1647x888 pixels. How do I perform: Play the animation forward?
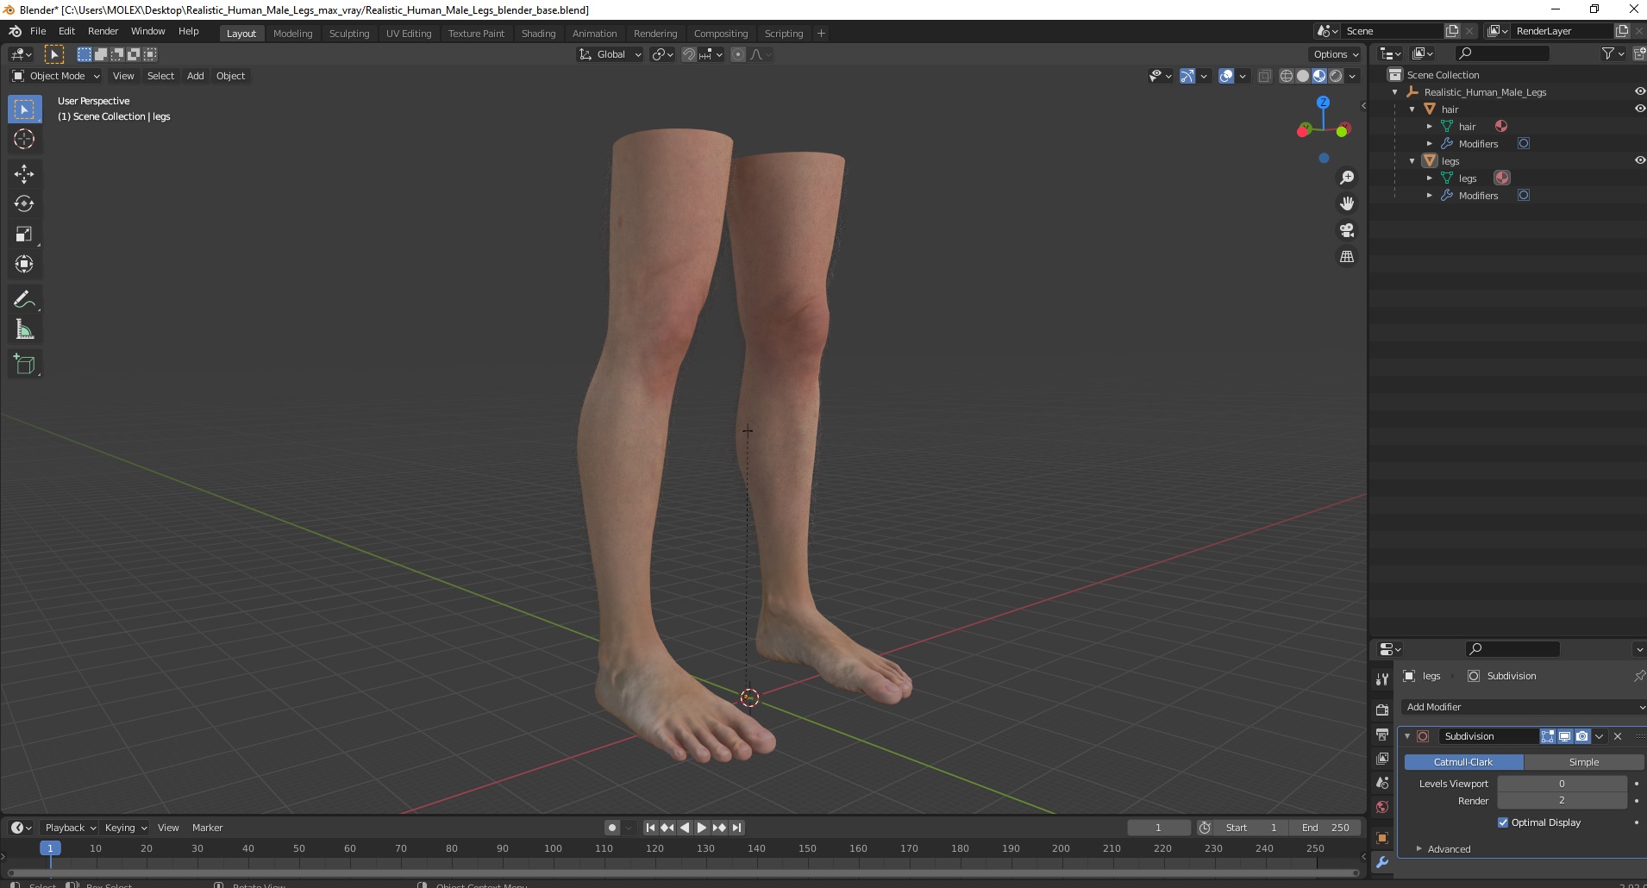(702, 828)
